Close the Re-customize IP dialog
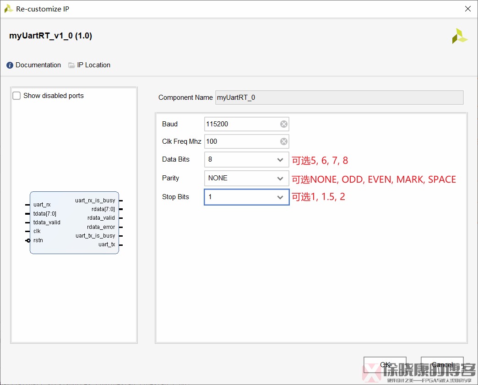The width and height of the screenshot is (478, 385). pos(467,9)
